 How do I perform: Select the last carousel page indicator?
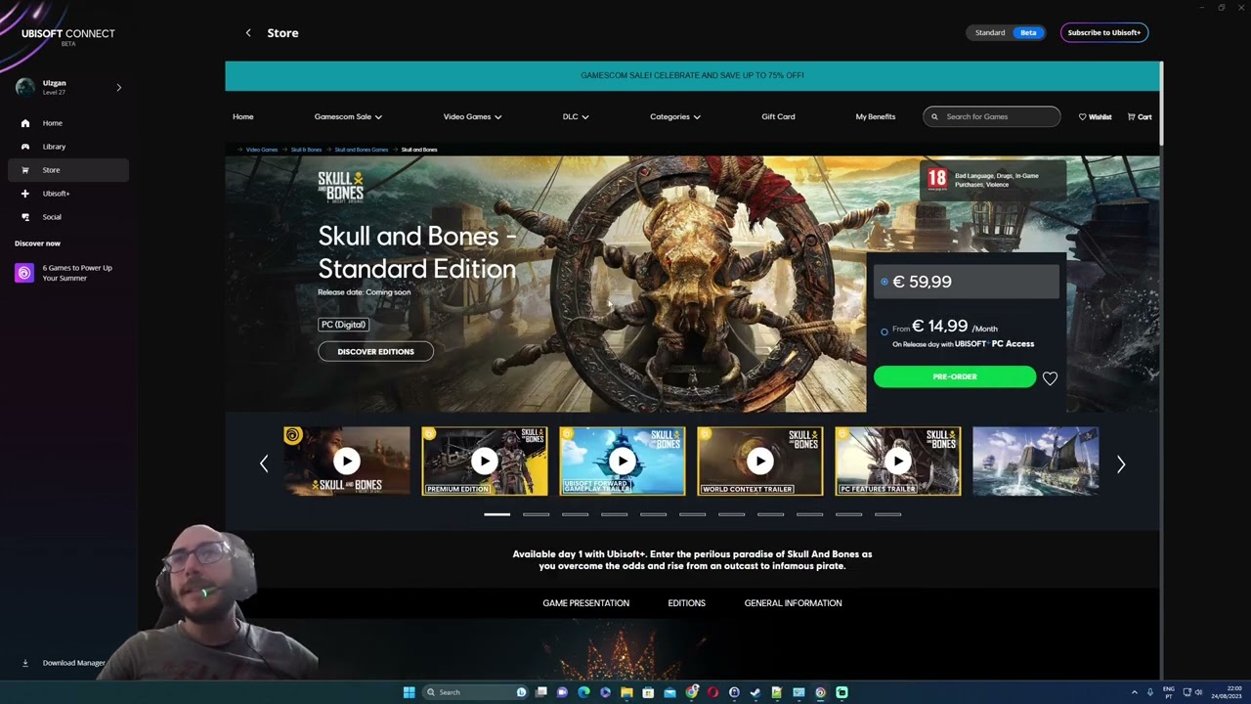point(887,514)
